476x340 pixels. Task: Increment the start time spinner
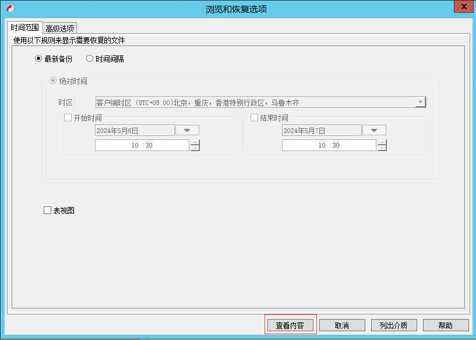point(195,142)
